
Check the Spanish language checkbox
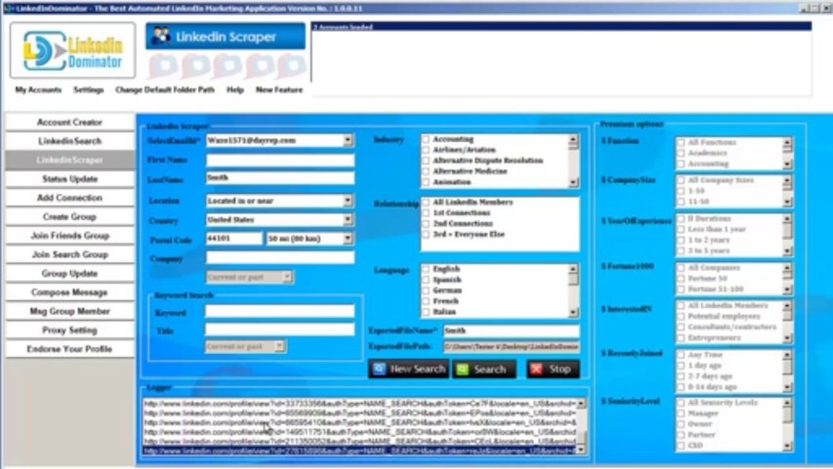point(425,280)
